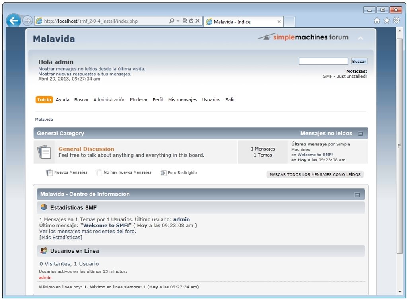This screenshot has width=407, height=300.
Task: Collapse the forum header with the up chevron
Action: click(x=360, y=39)
